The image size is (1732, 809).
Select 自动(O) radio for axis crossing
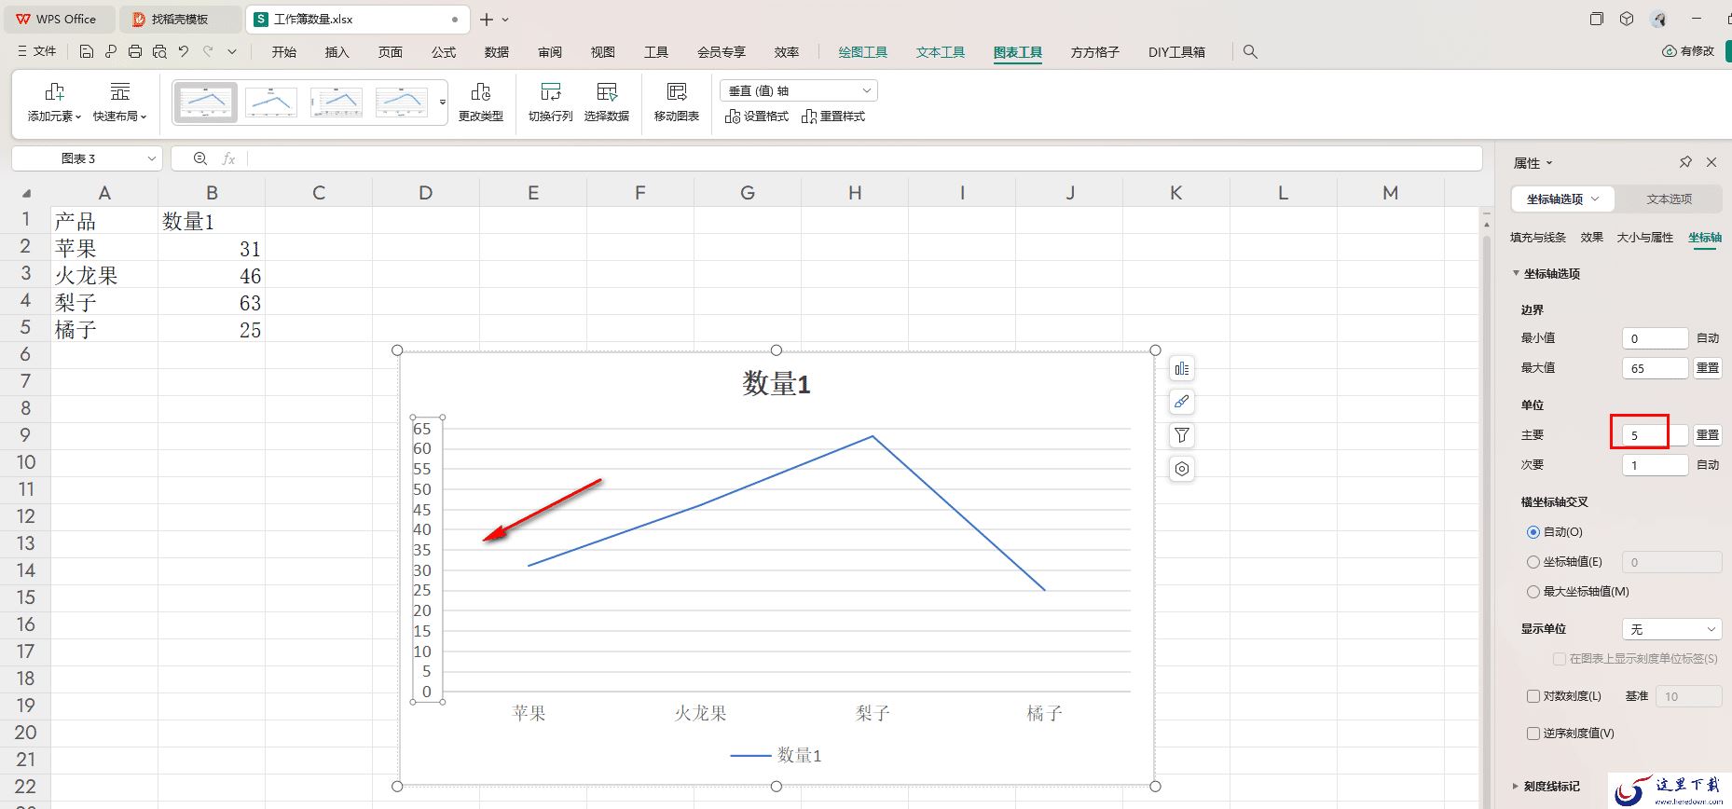coord(1533,532)
